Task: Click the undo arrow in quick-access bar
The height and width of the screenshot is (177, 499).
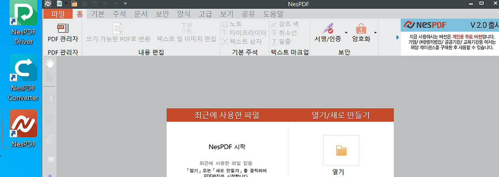Action: pyautogui.click(x=105, y=4)
